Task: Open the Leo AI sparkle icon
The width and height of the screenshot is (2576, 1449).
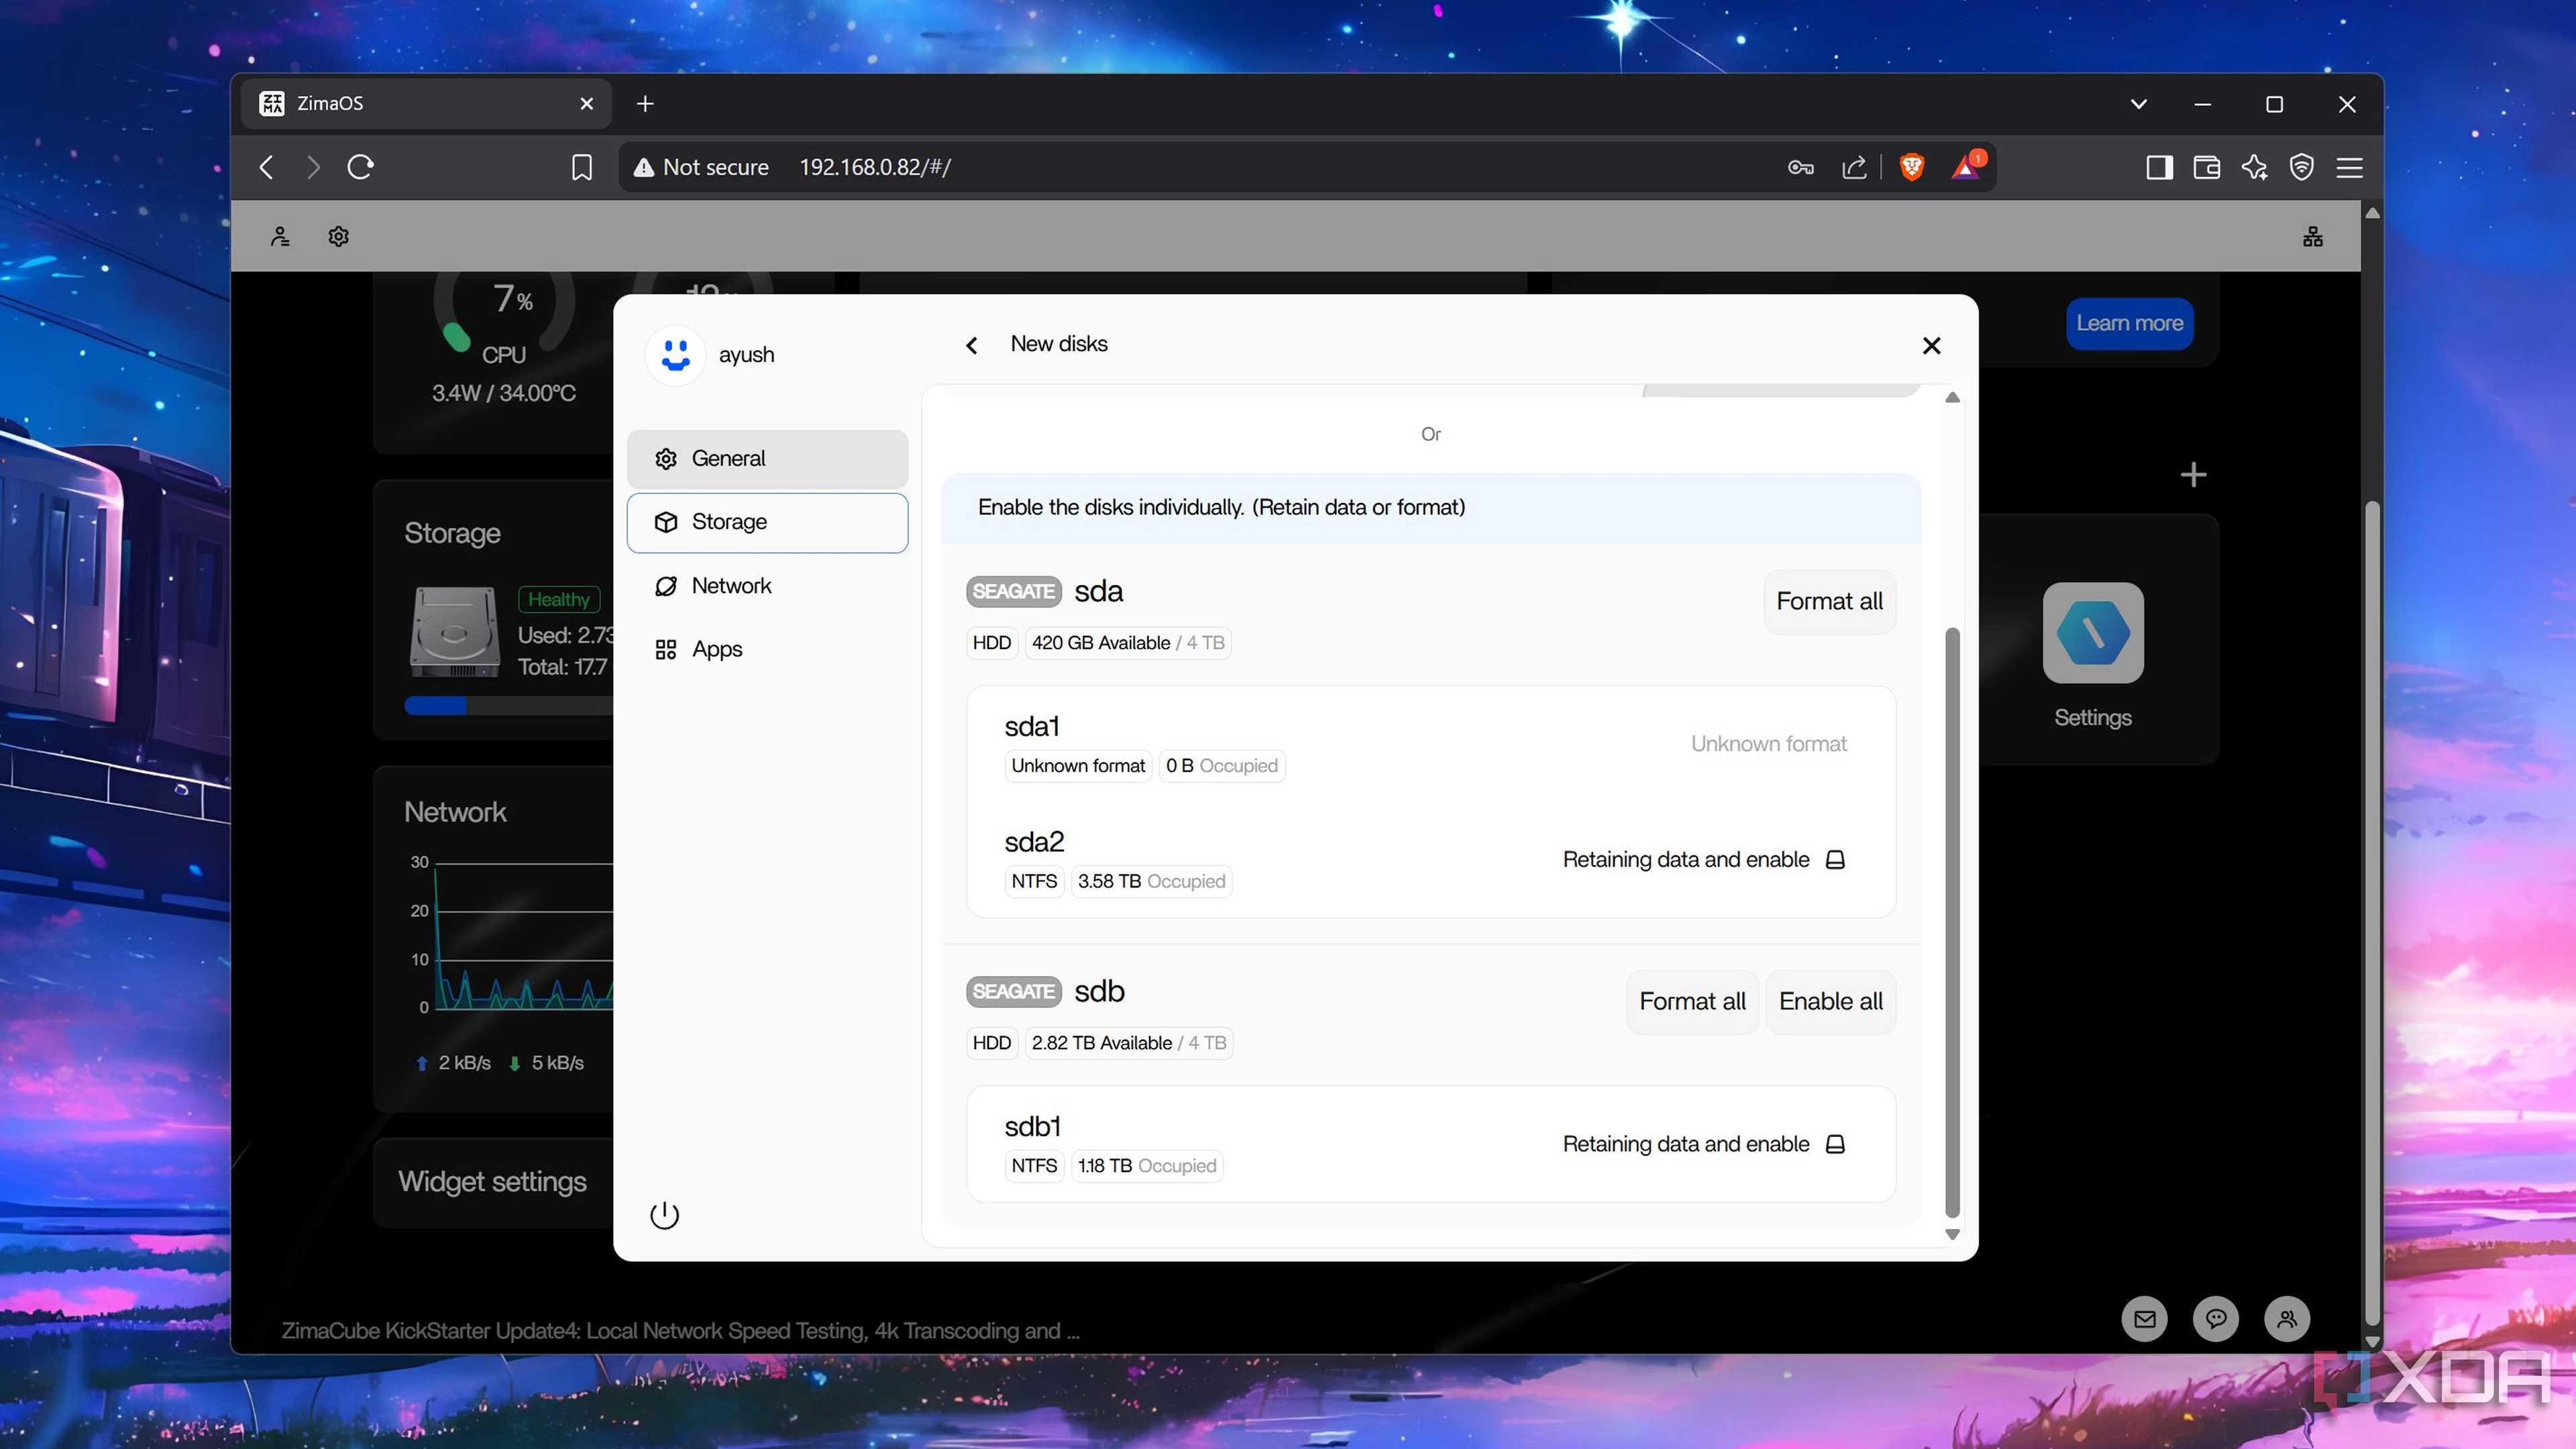Action: coord(2254,167)
